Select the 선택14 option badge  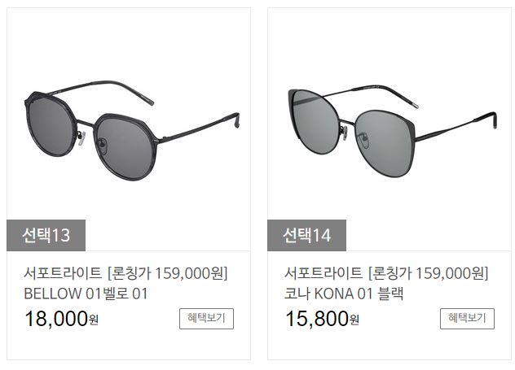(306, 235)
